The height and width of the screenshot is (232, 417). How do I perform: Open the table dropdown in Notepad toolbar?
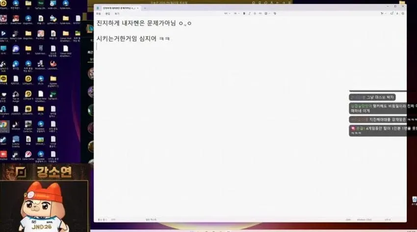(x=267, y=13)
